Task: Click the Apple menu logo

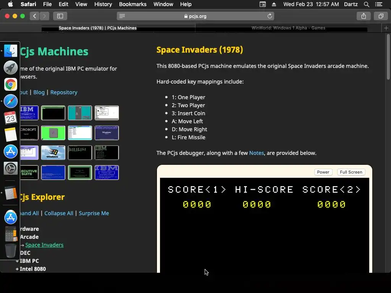Action: pos(10,4)
